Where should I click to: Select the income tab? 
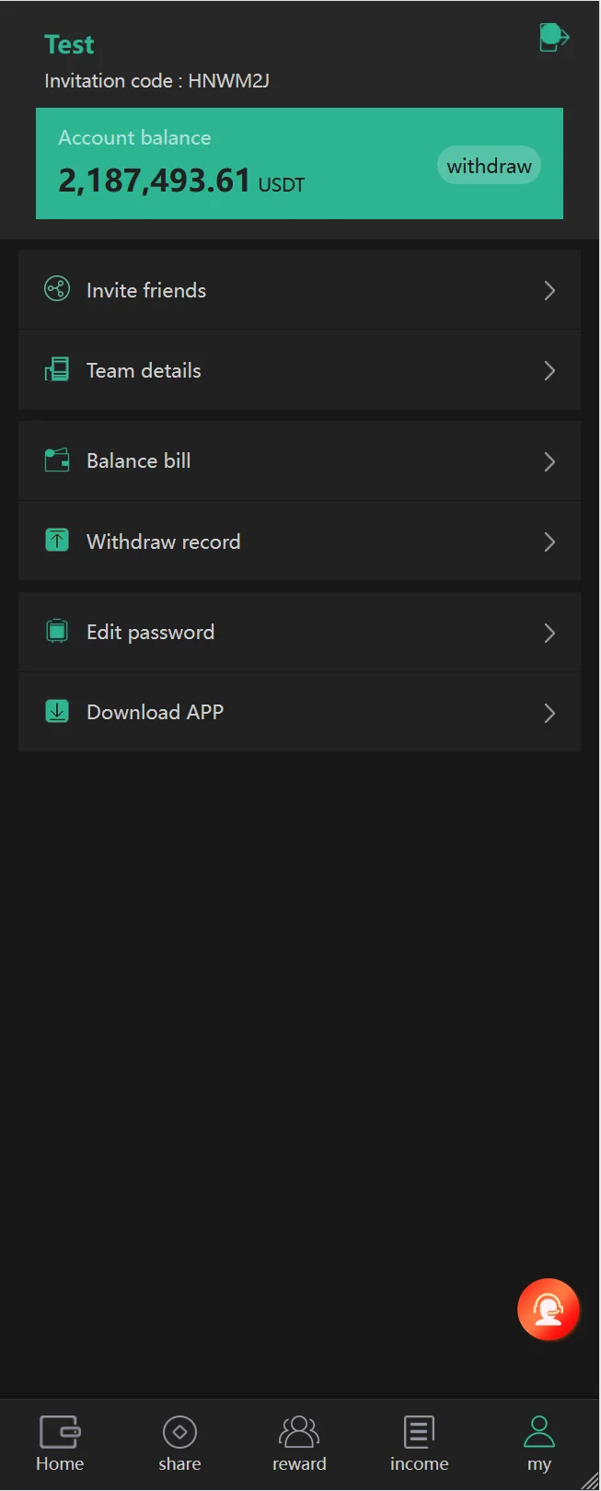tap(419, 1443)
